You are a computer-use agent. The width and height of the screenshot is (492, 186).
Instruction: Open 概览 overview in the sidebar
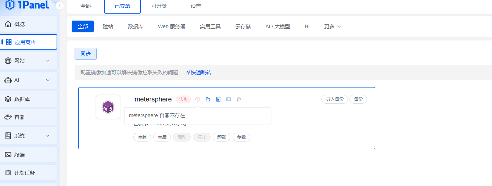tap(29, 24)
